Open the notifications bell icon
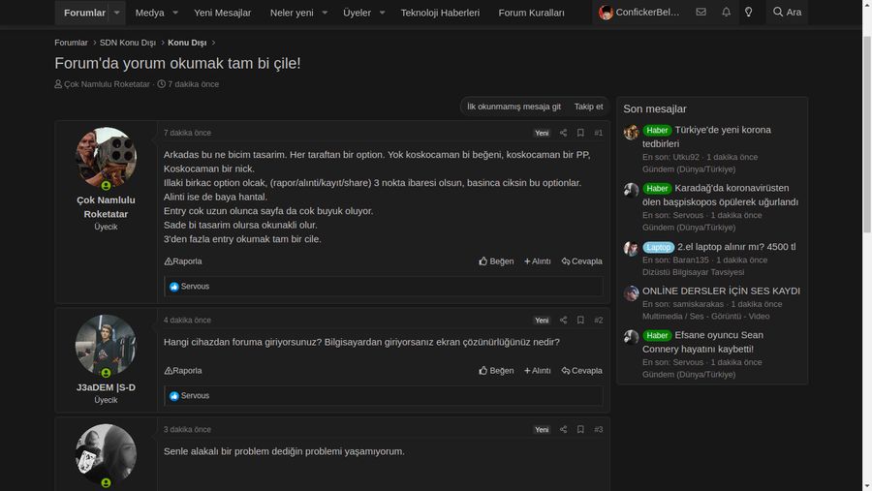The width and height of the screenshot is (872, 491). [x=726, y=13]
